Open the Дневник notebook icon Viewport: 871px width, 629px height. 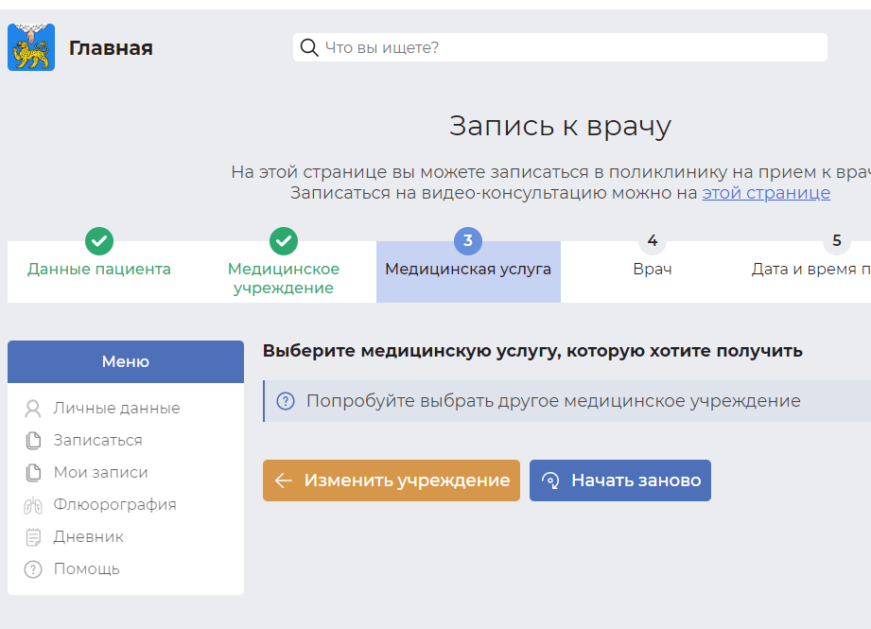click(33, 536)
